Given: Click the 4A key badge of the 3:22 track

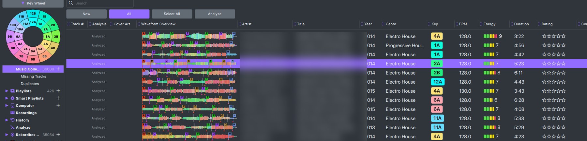Looking at the screenshot, I should click(x=437, y=36).
